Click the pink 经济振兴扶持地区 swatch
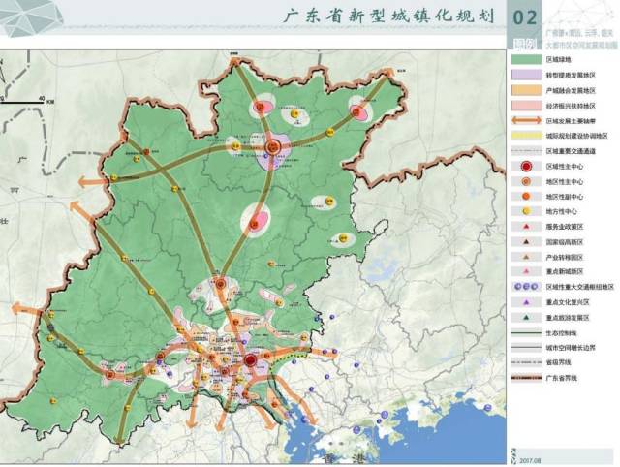 (x=526, y=106)
